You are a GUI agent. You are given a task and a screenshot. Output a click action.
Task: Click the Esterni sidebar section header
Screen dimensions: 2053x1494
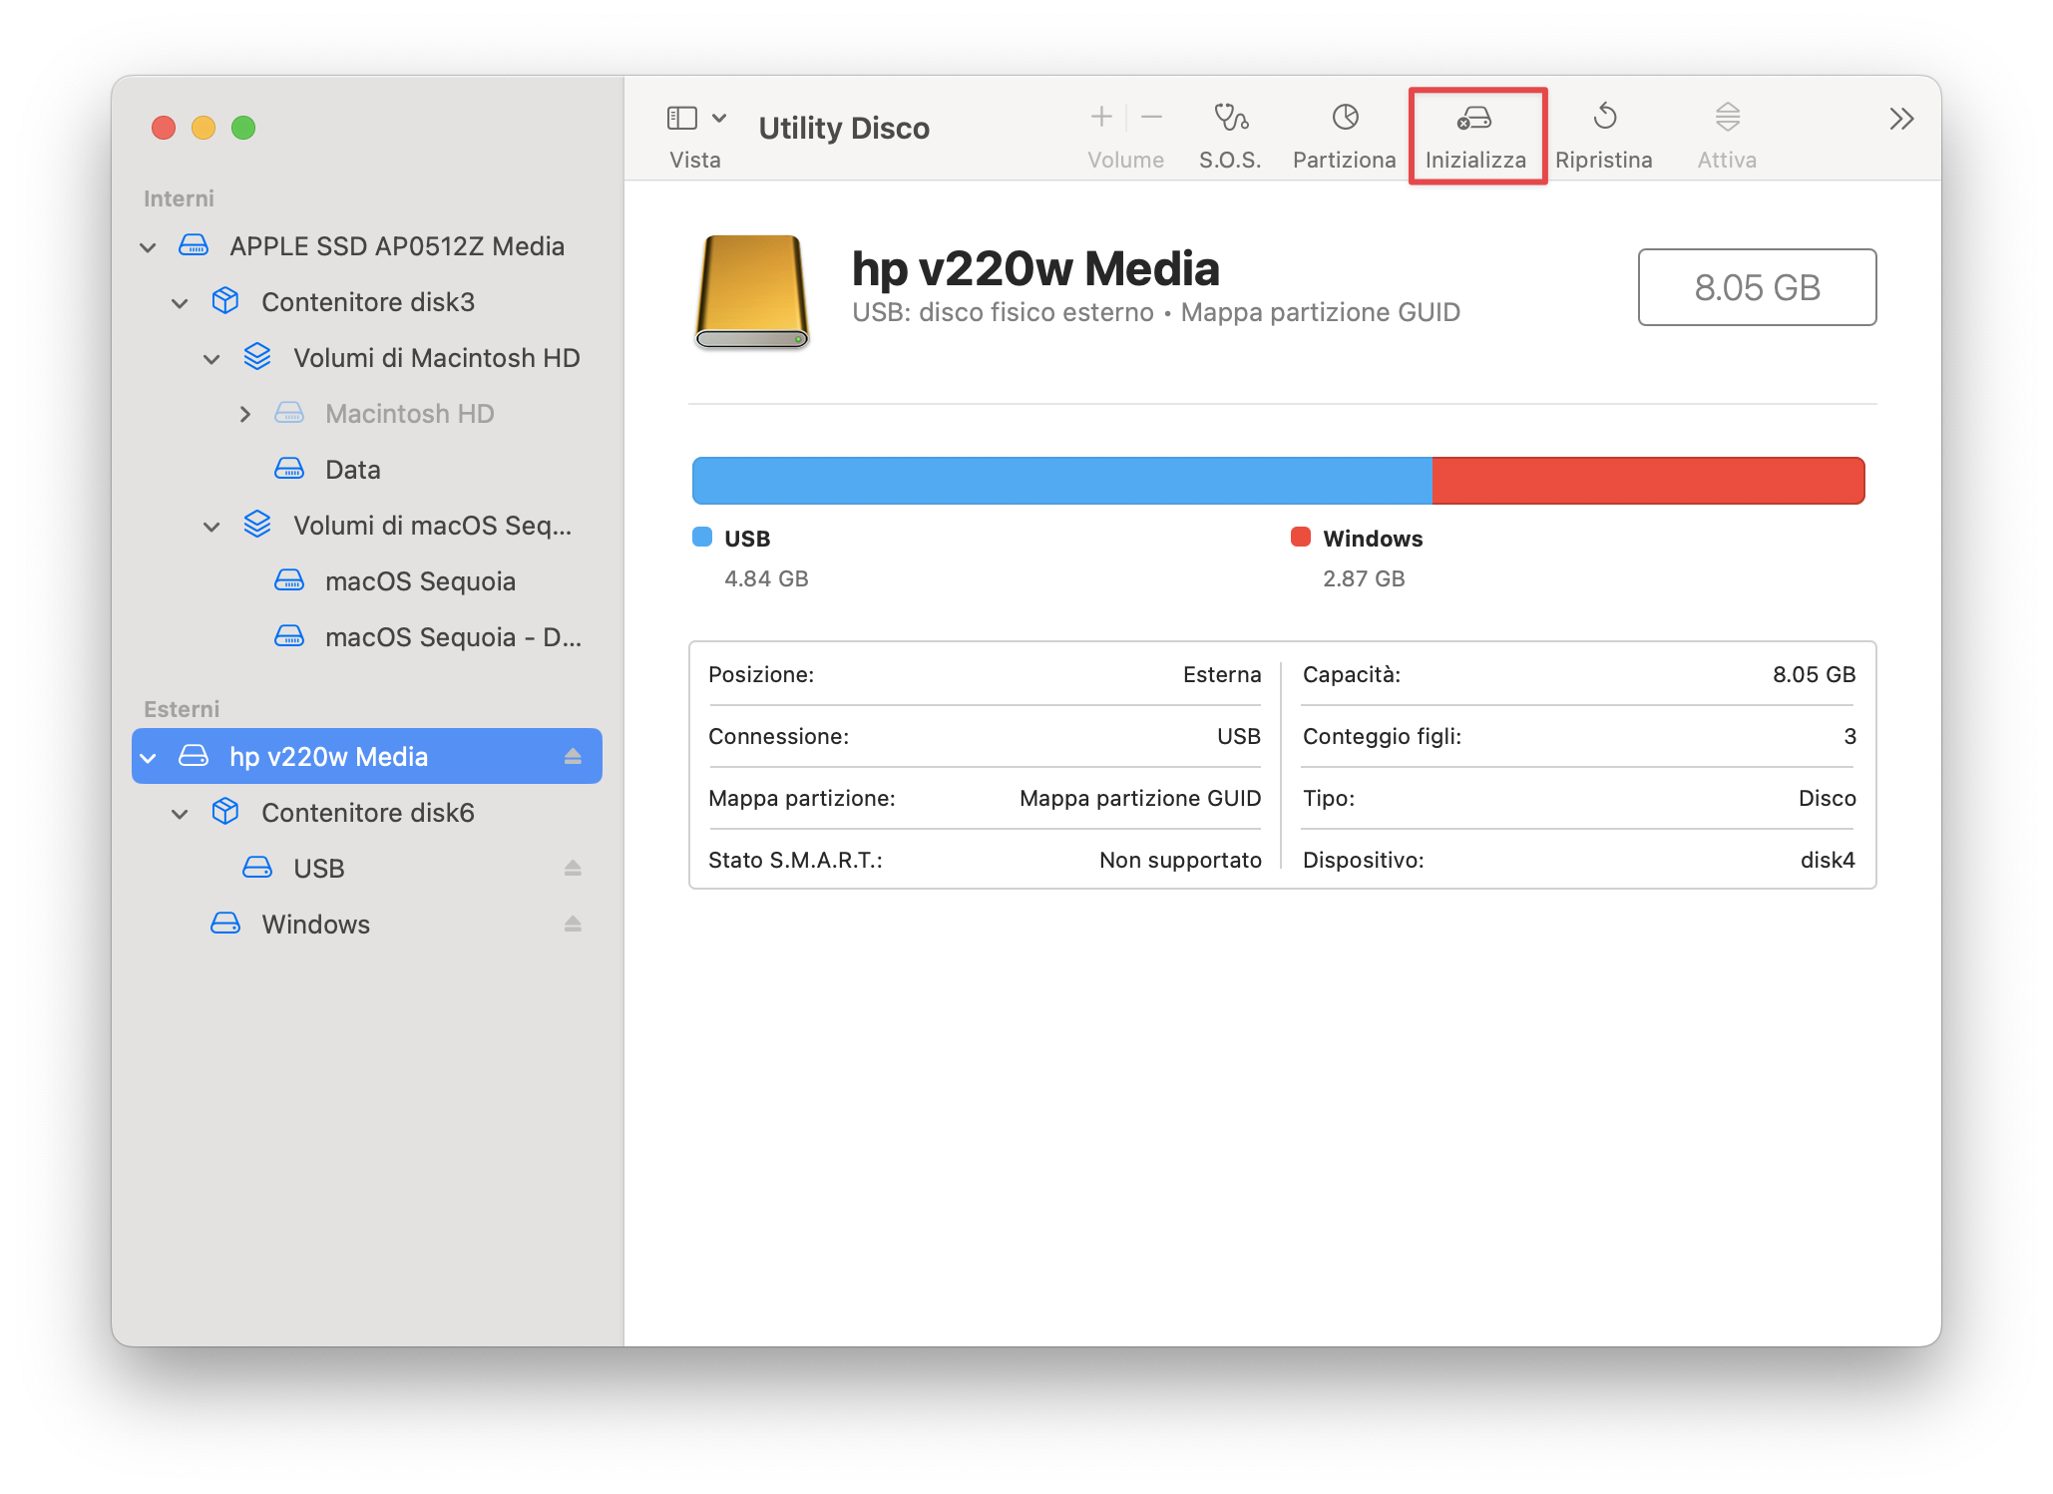pyautogui.click(x=181, y=709)
